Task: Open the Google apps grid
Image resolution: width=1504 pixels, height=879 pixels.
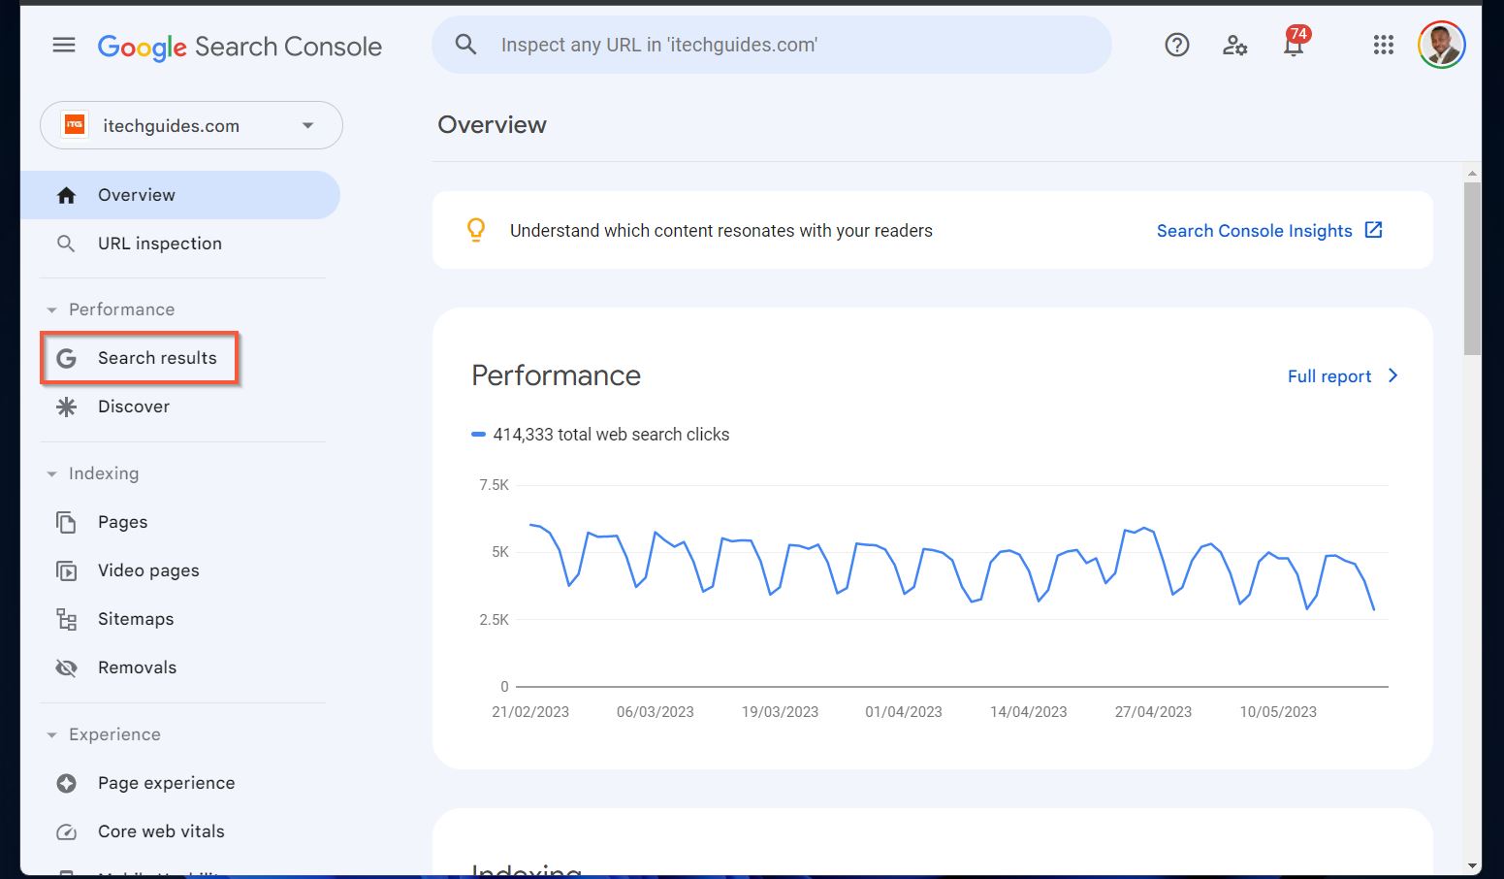Action: (1384, 45)
